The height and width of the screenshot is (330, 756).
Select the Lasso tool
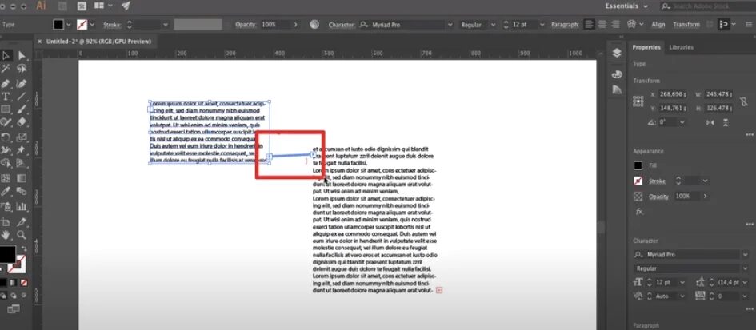[x=22, y=70]
